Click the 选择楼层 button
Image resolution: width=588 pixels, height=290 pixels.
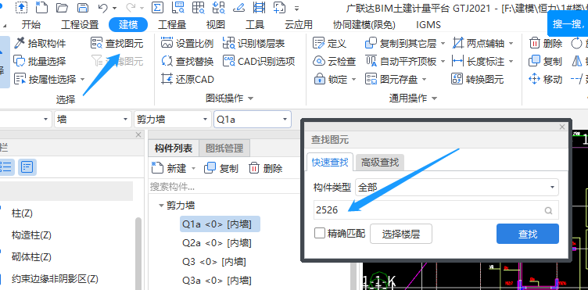coord(401,234)
